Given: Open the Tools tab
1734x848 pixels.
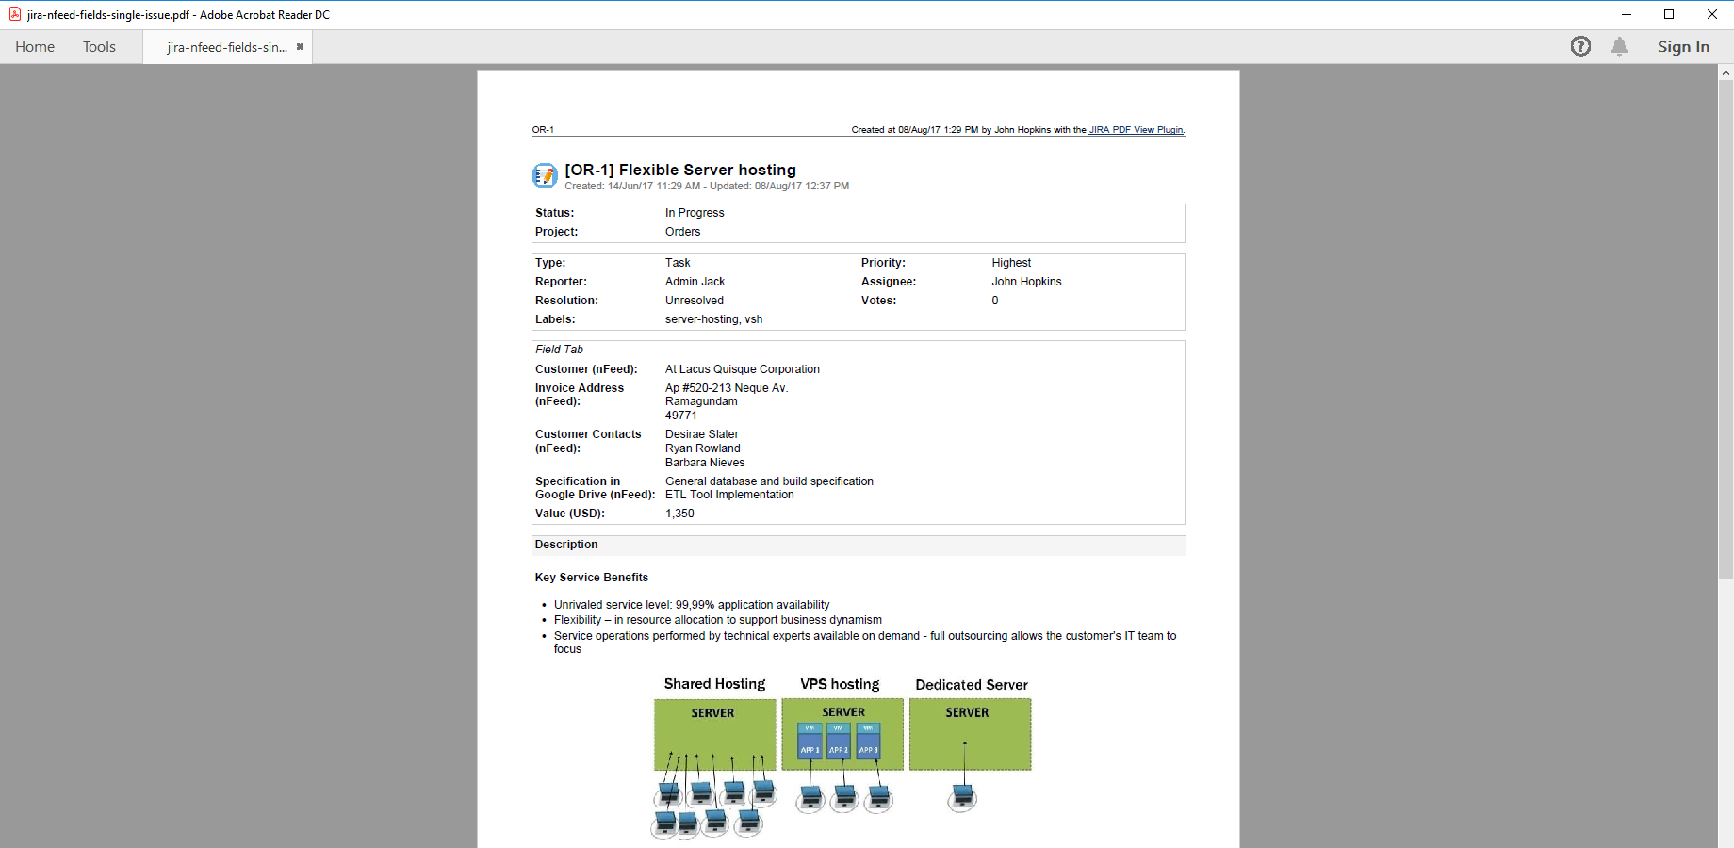Looking at the screenshot, I should pyautogui.click(x=99, y=47).
